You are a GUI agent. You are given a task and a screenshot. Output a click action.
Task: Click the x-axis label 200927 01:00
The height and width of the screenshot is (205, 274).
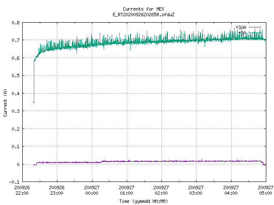[127, 190]
